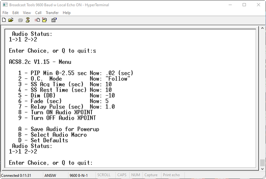Open the View menu
266x179 pixels.
click(27, 13)
